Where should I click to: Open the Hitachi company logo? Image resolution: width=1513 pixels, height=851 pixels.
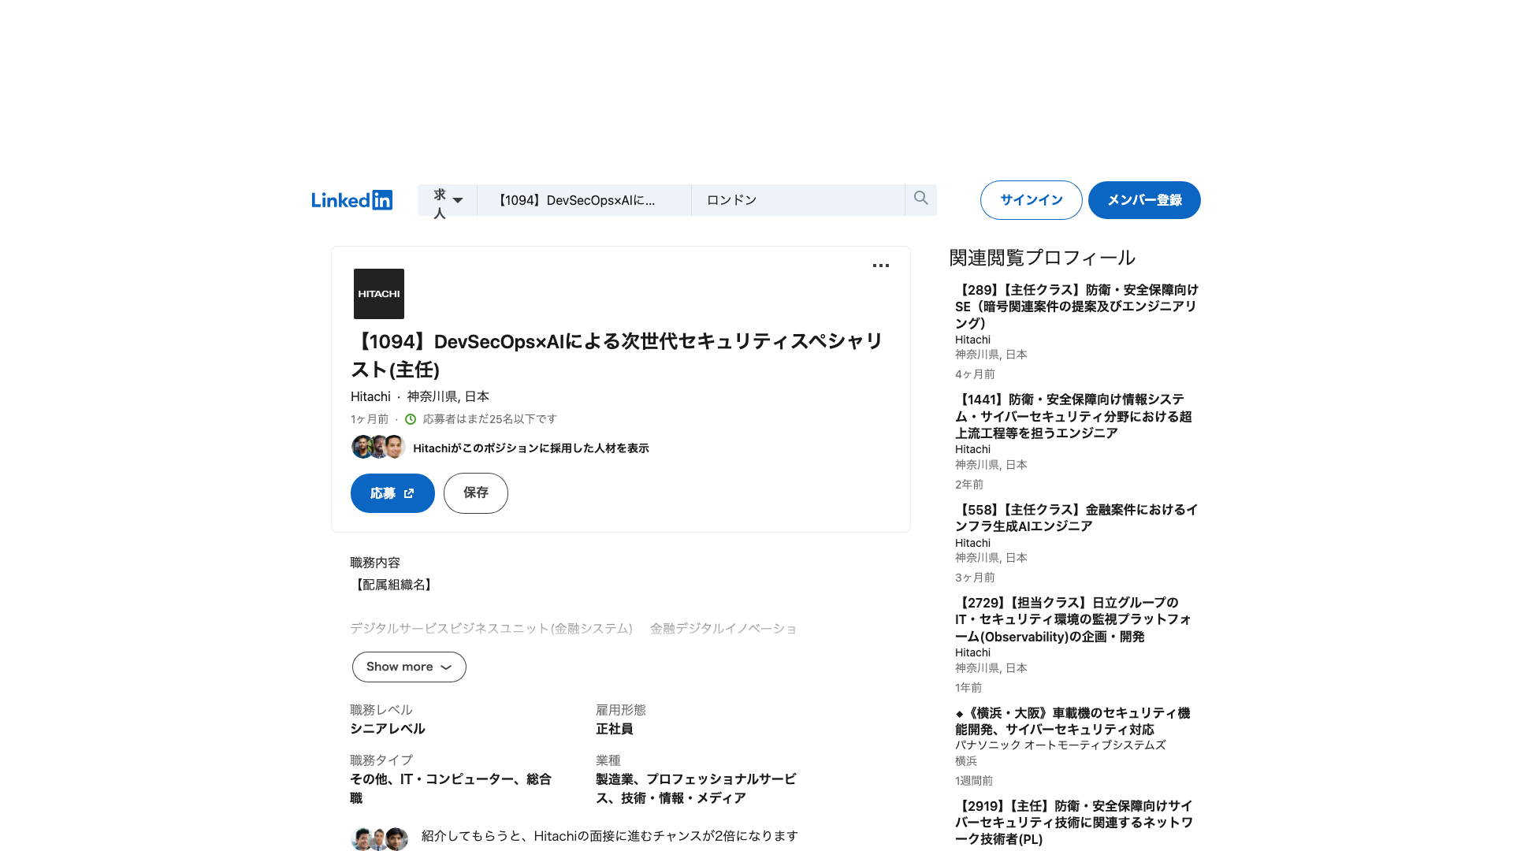tap(379, 294)
